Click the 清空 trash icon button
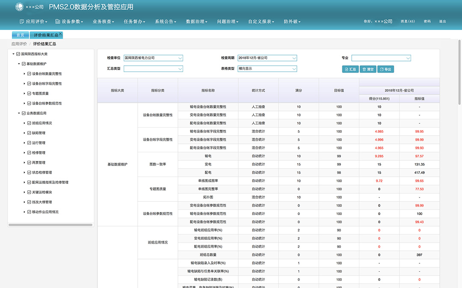 click(x=364, y=69)
